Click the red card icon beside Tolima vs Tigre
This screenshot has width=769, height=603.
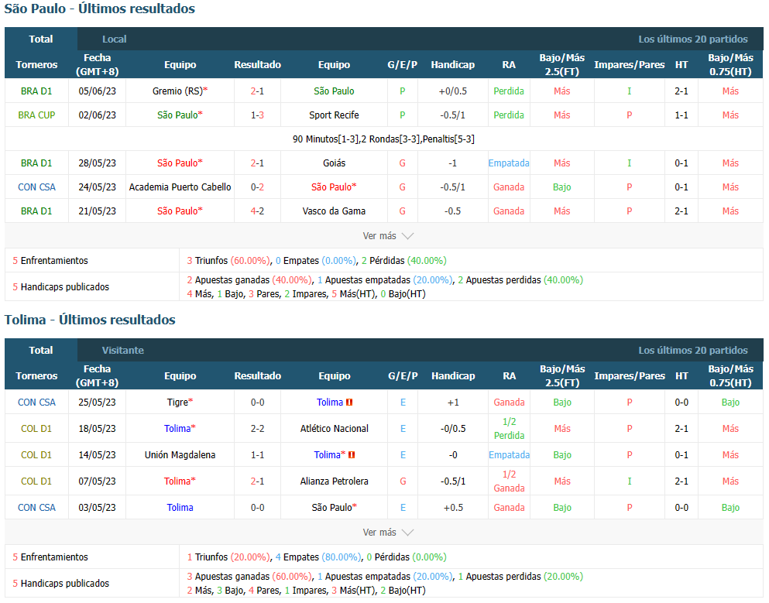tap(349, 403)
